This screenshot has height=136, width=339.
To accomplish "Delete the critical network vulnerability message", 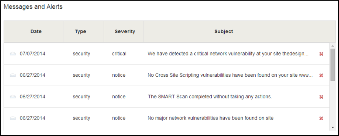I will (x=321, y=54).
